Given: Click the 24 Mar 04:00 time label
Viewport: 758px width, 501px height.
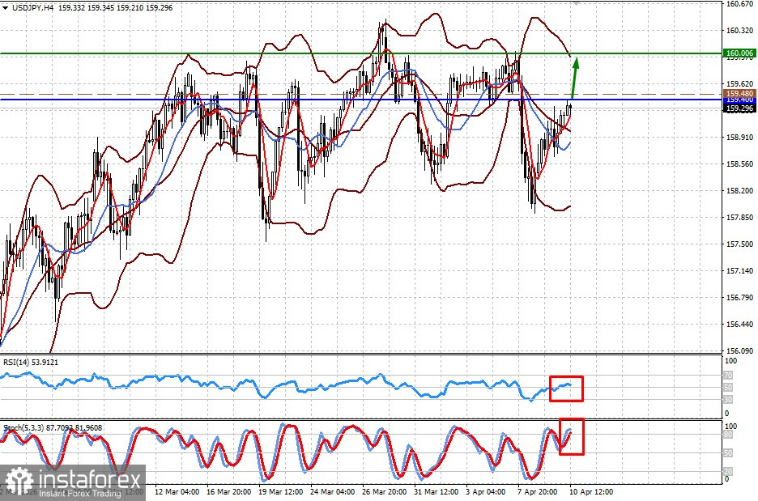Looking at the screenshot, I should (333, 492).
